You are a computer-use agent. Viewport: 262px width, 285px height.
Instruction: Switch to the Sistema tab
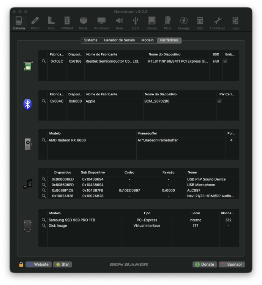click(x=91, y=40)
